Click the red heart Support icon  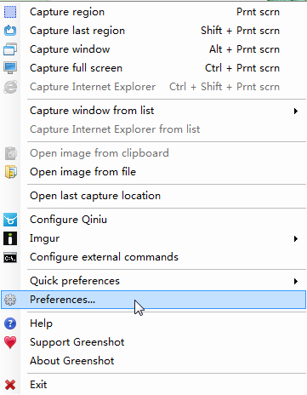pos(10,342)
